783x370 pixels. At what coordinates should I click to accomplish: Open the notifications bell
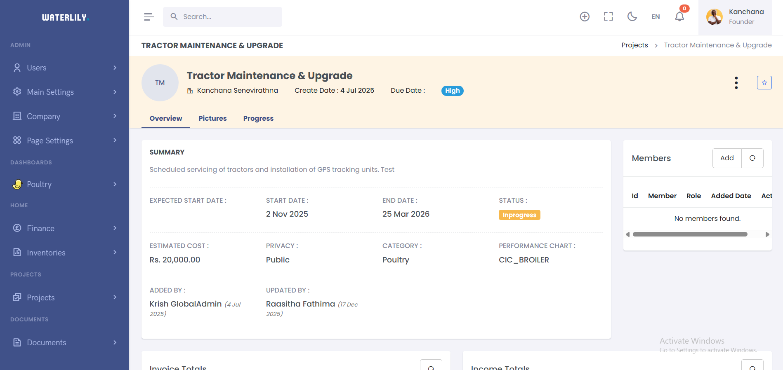679,16
